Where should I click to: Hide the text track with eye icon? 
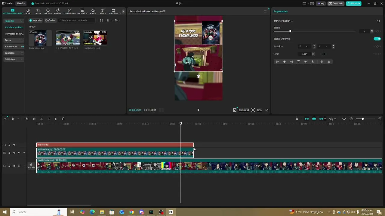click(14, 145)
